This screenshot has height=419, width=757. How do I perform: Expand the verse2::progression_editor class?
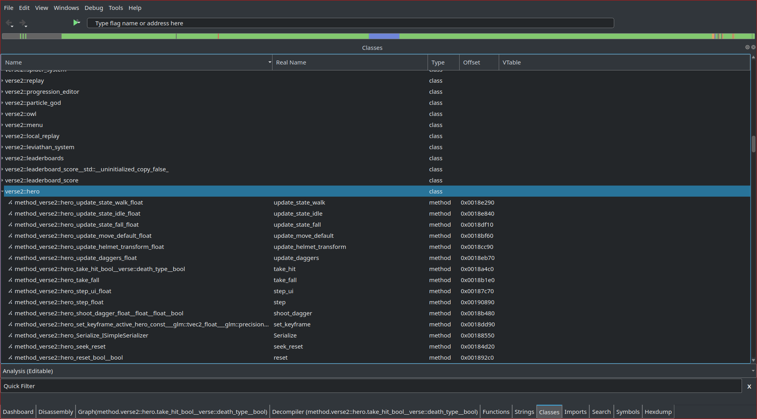2,92
